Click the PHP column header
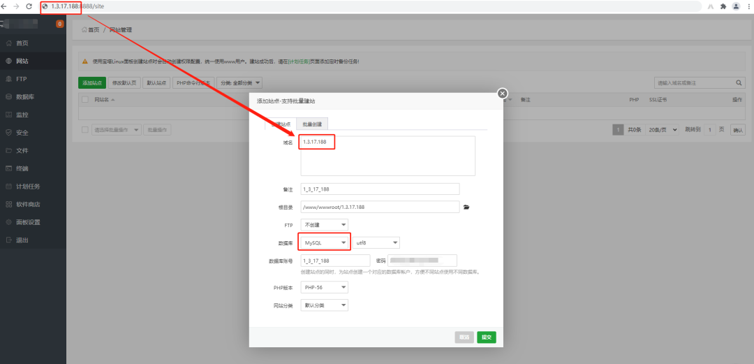Image resolution: width=754 pixels, height=364 pixels. pos(633,100)
